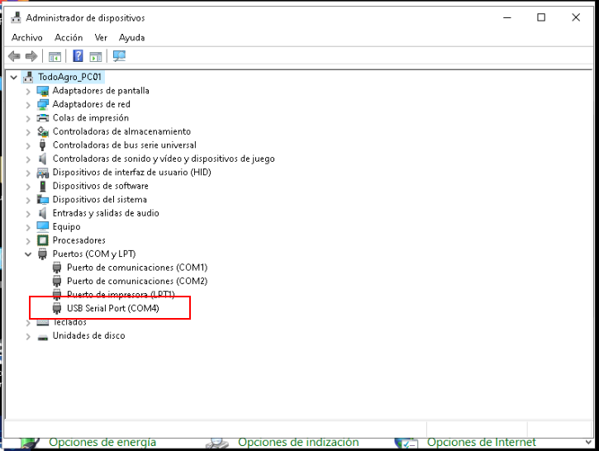Open Opciones de indización in background window
The image size is (599, 451).
298,442
